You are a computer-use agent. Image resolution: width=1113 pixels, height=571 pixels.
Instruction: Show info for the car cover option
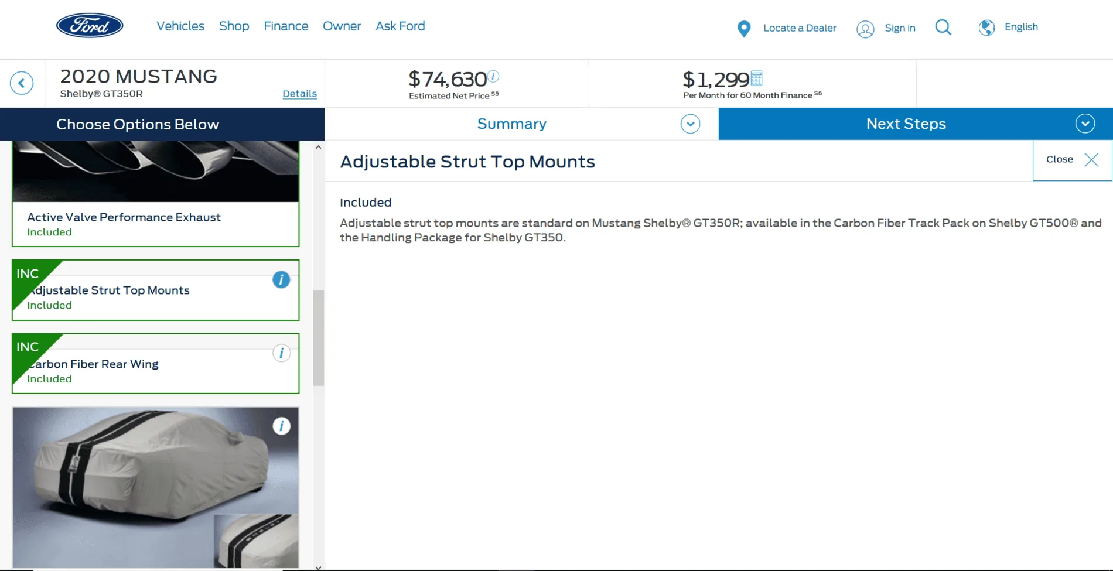(x=281, y=426)
